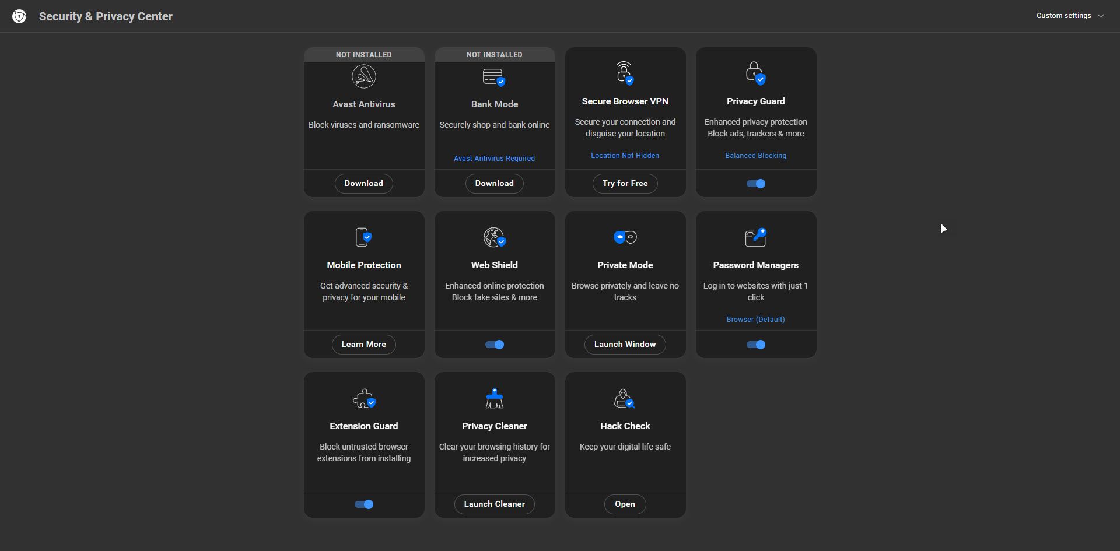Click 'Block fake sites & more' description
Image resolution: width=1120 pixels, height=551 pixels.
tap(495, 297)
